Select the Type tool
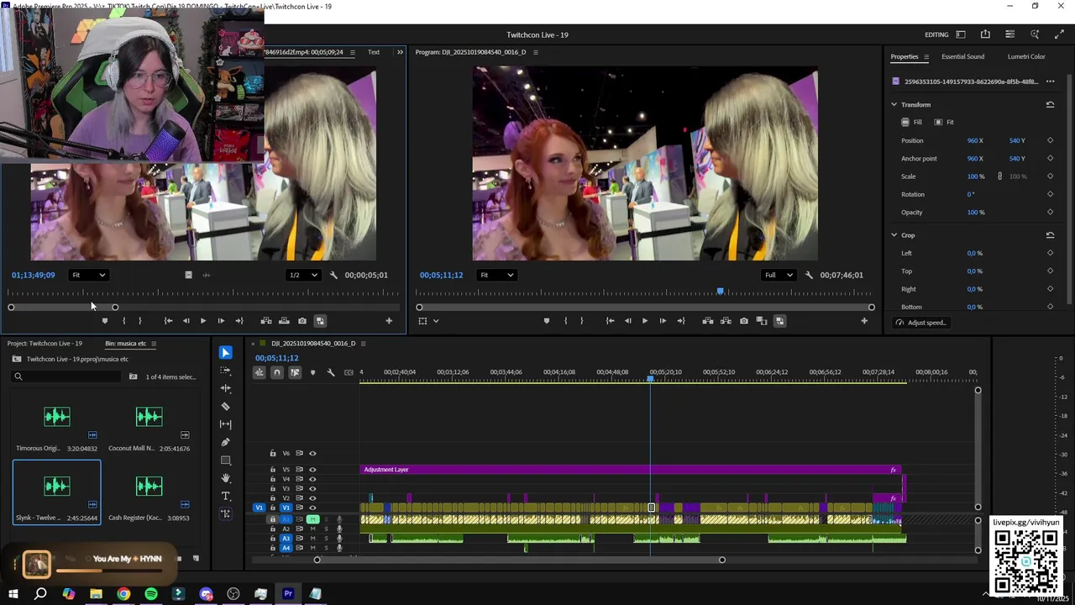 225,496
